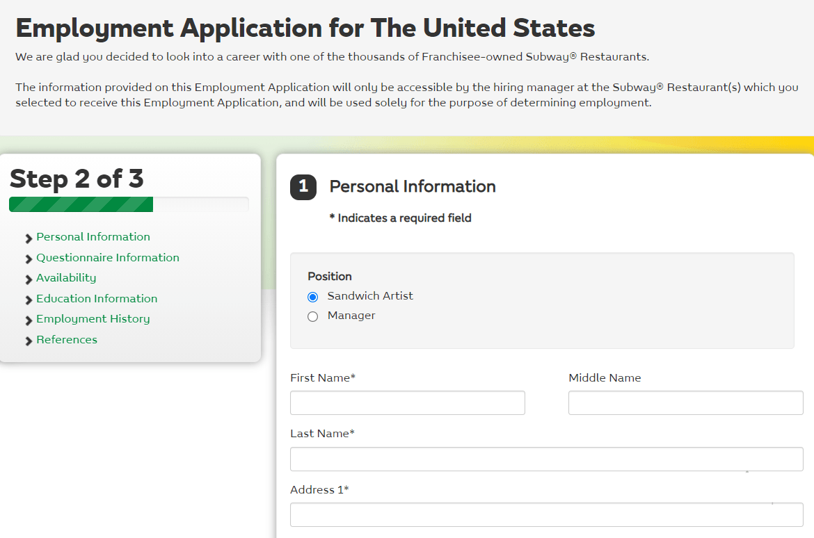814x538 pixels.
Task: Click the Middle Name text box
Action: pyautogui.click(x=685, y=402)
